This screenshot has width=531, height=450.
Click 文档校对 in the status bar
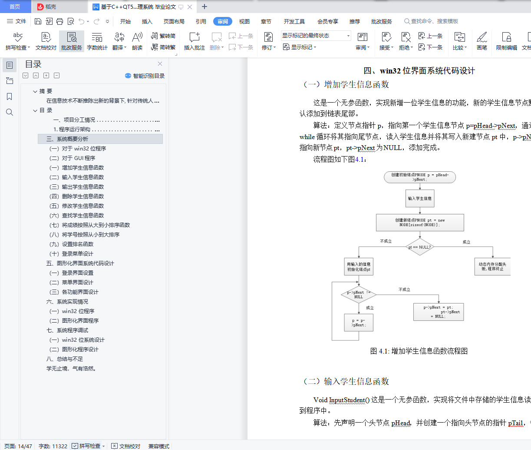[126, 446]
